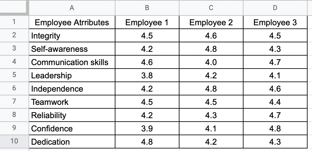The width and height of the screenshot is (312, 151).
Task: Select column D header
Action: click(275, 8)
